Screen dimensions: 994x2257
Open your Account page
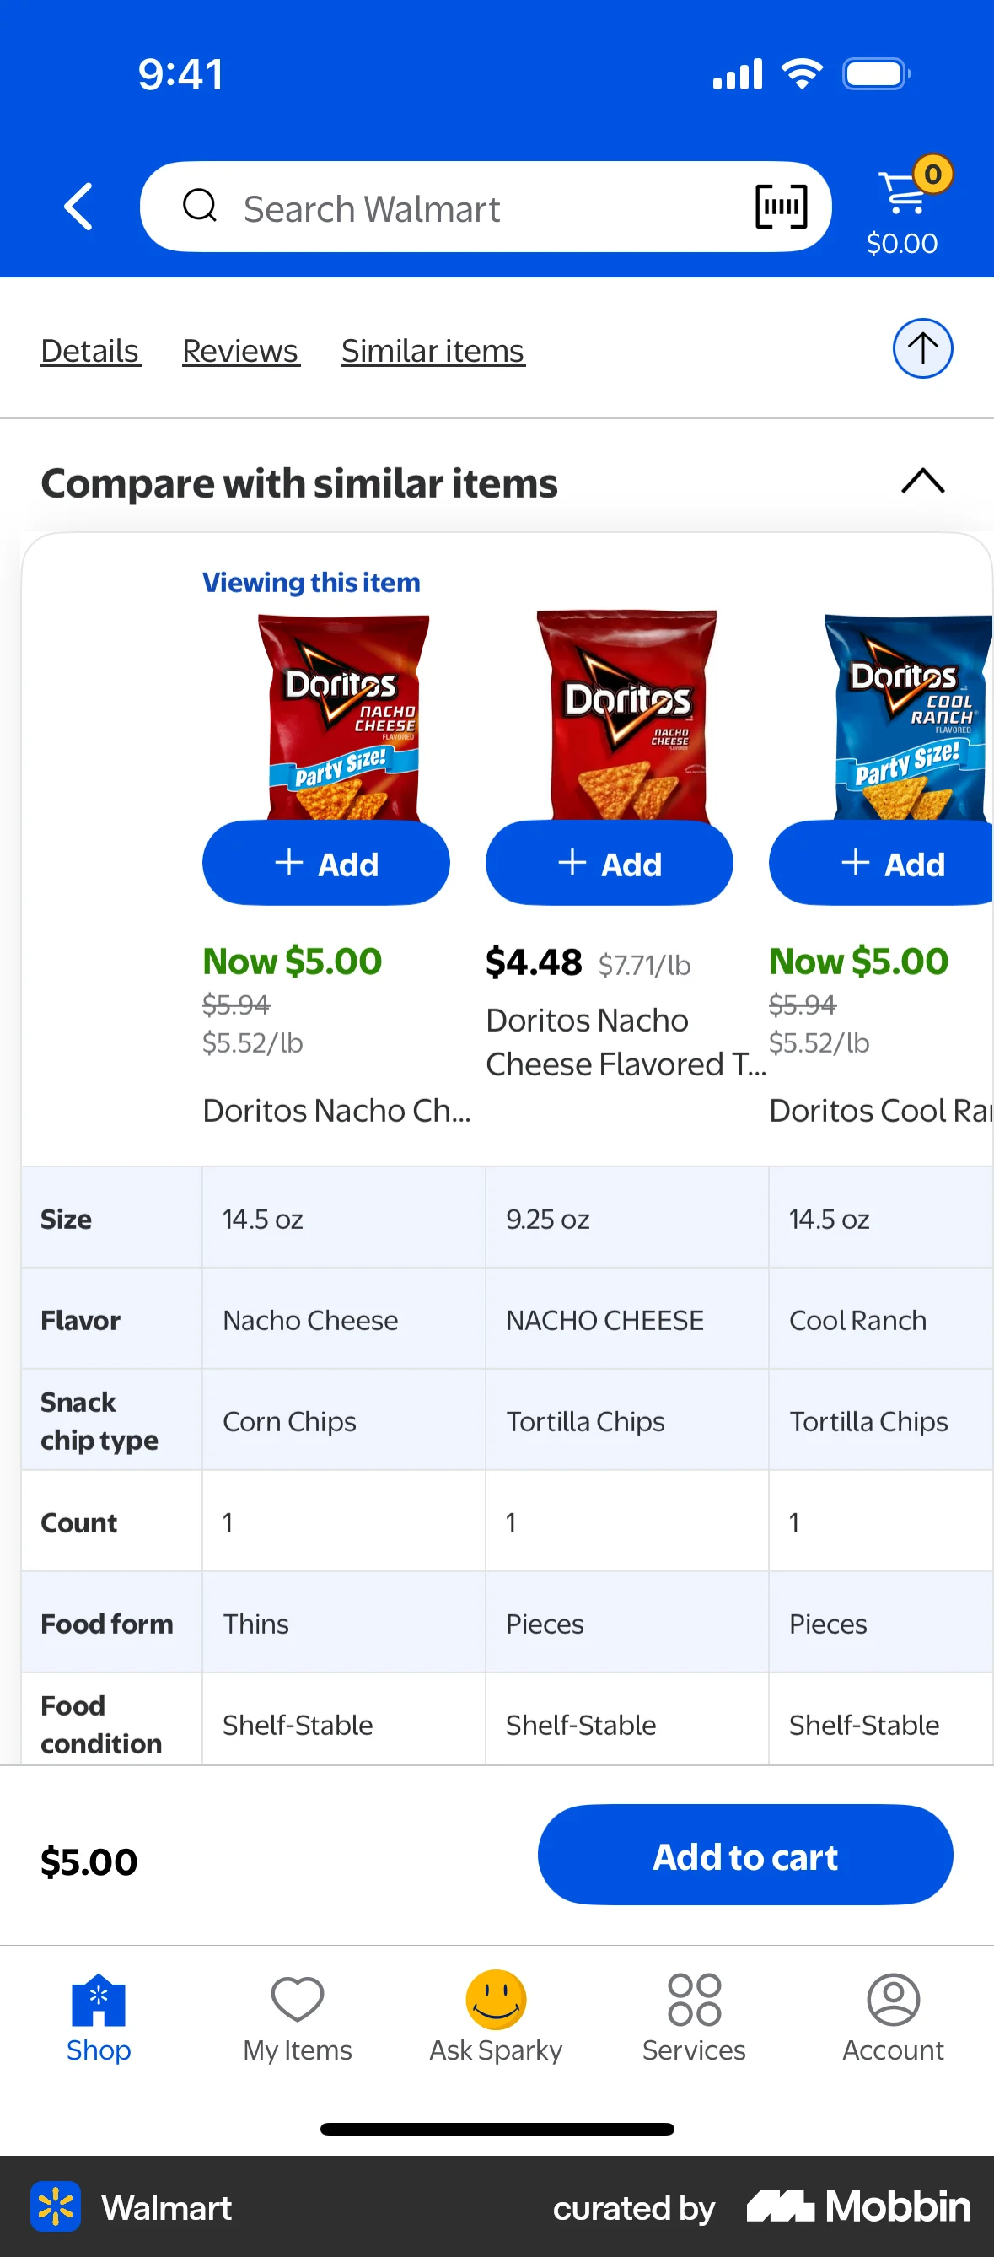coord(893,2024)
